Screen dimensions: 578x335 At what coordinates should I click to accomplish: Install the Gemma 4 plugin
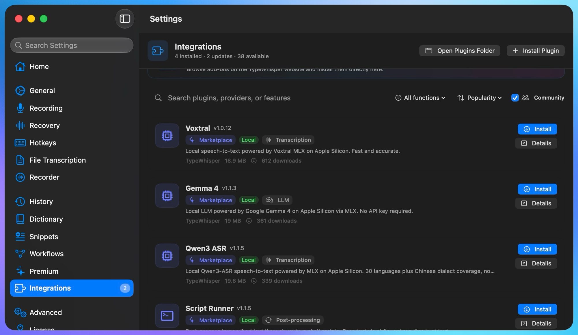537,189
